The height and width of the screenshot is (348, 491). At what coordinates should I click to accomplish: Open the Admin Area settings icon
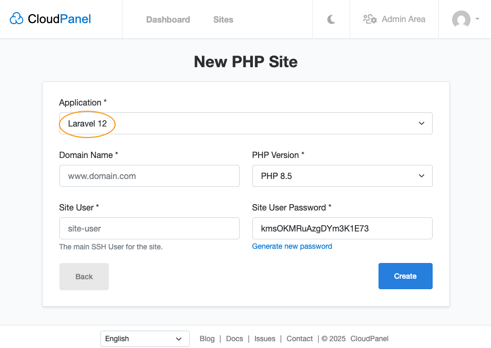click(370, 19)
